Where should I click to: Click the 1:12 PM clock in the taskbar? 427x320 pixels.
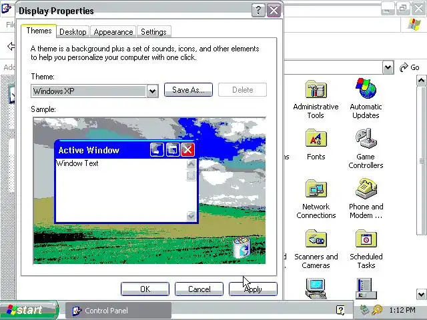[402, 310]
